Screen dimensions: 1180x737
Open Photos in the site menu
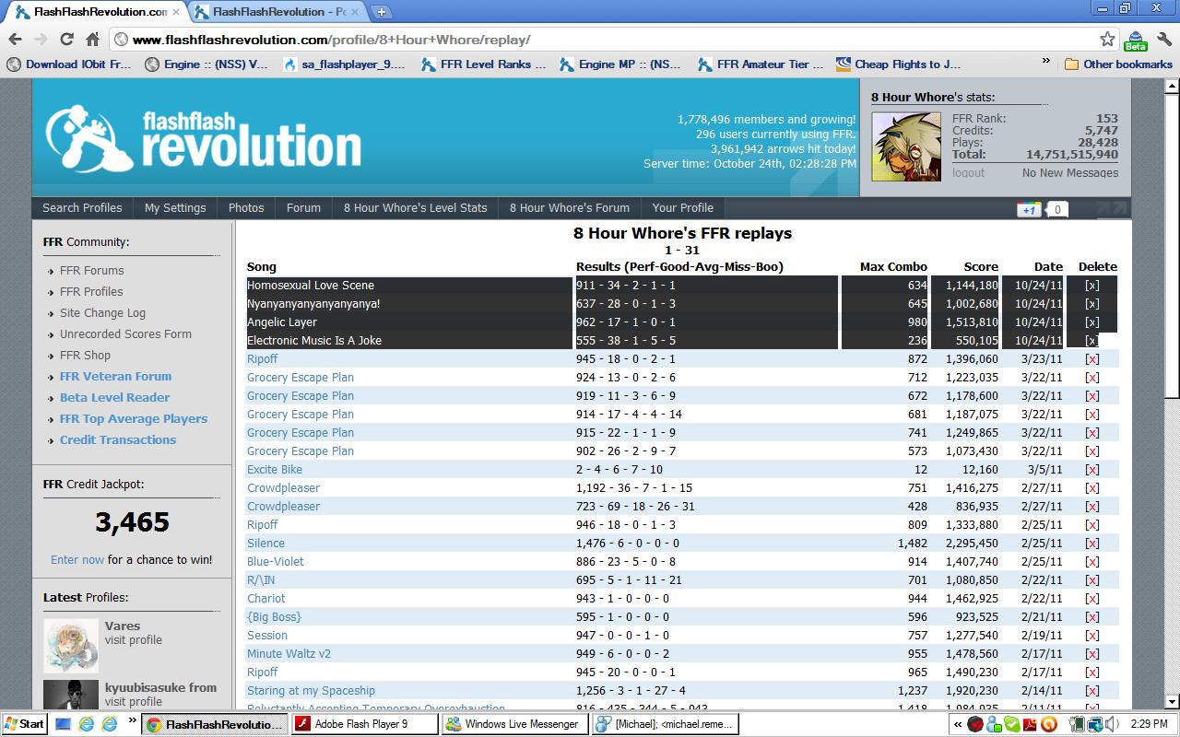(x=246, y=208)
